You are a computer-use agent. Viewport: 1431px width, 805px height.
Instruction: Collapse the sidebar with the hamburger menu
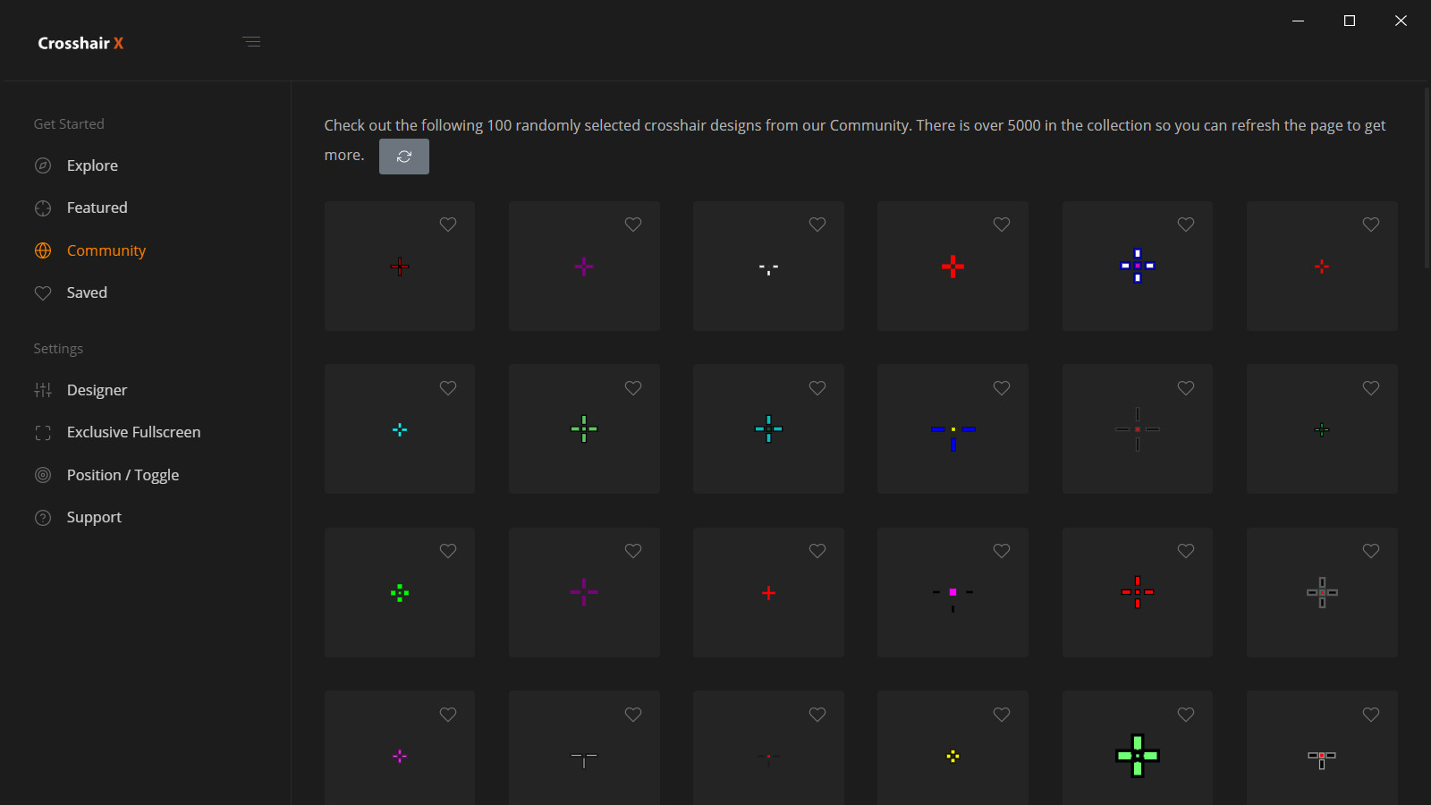pyautogui.click(x=252, y=41)
